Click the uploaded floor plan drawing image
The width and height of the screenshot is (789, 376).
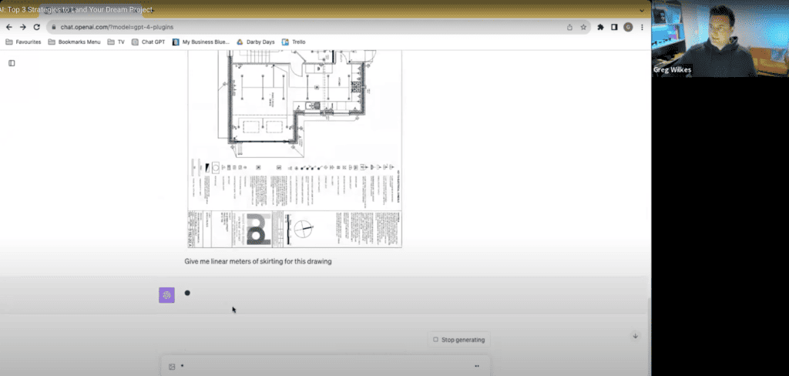(295, 149)
